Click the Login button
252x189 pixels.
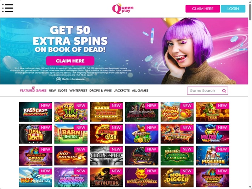click(233, 9)
